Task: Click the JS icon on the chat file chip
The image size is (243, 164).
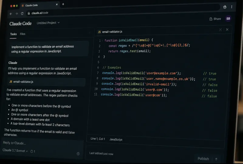Action: click(11, 81)
